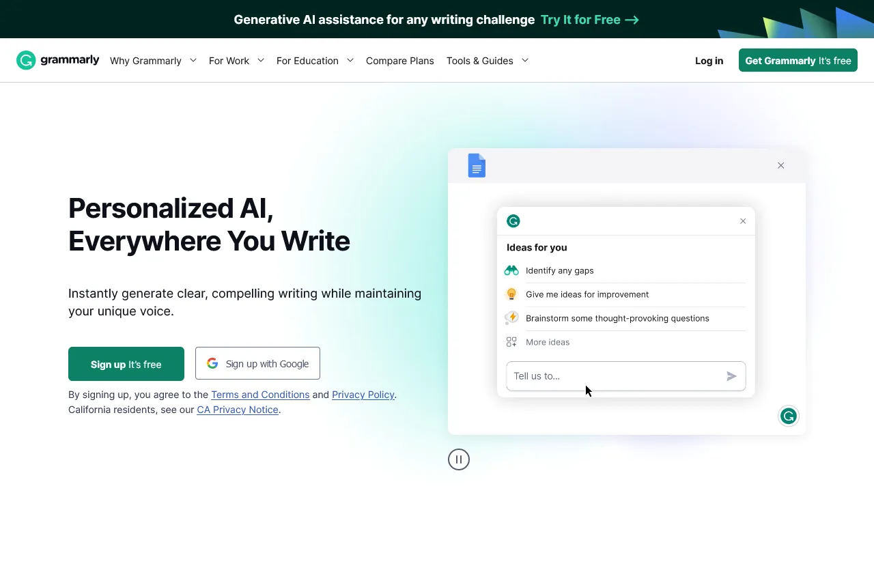874x568 pixels.
Task: Open the Terms and Conditions link
Action: pyautogui.click(x=260, y=395)
